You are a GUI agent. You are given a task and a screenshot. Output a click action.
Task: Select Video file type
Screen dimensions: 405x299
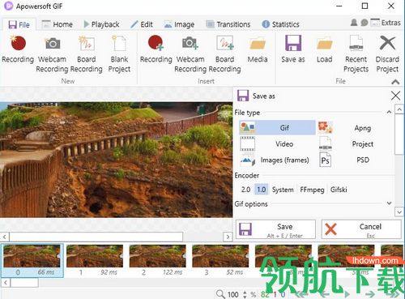pyautogui.click(x=277, y=143)
